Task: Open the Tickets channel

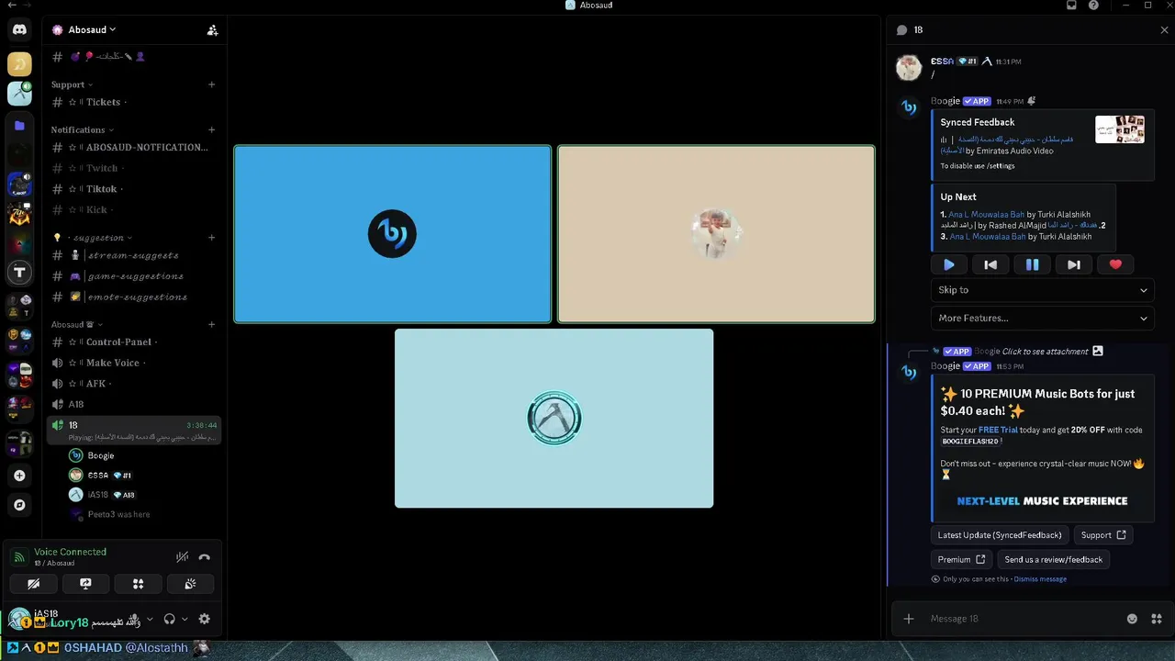Action: point(134,102)
